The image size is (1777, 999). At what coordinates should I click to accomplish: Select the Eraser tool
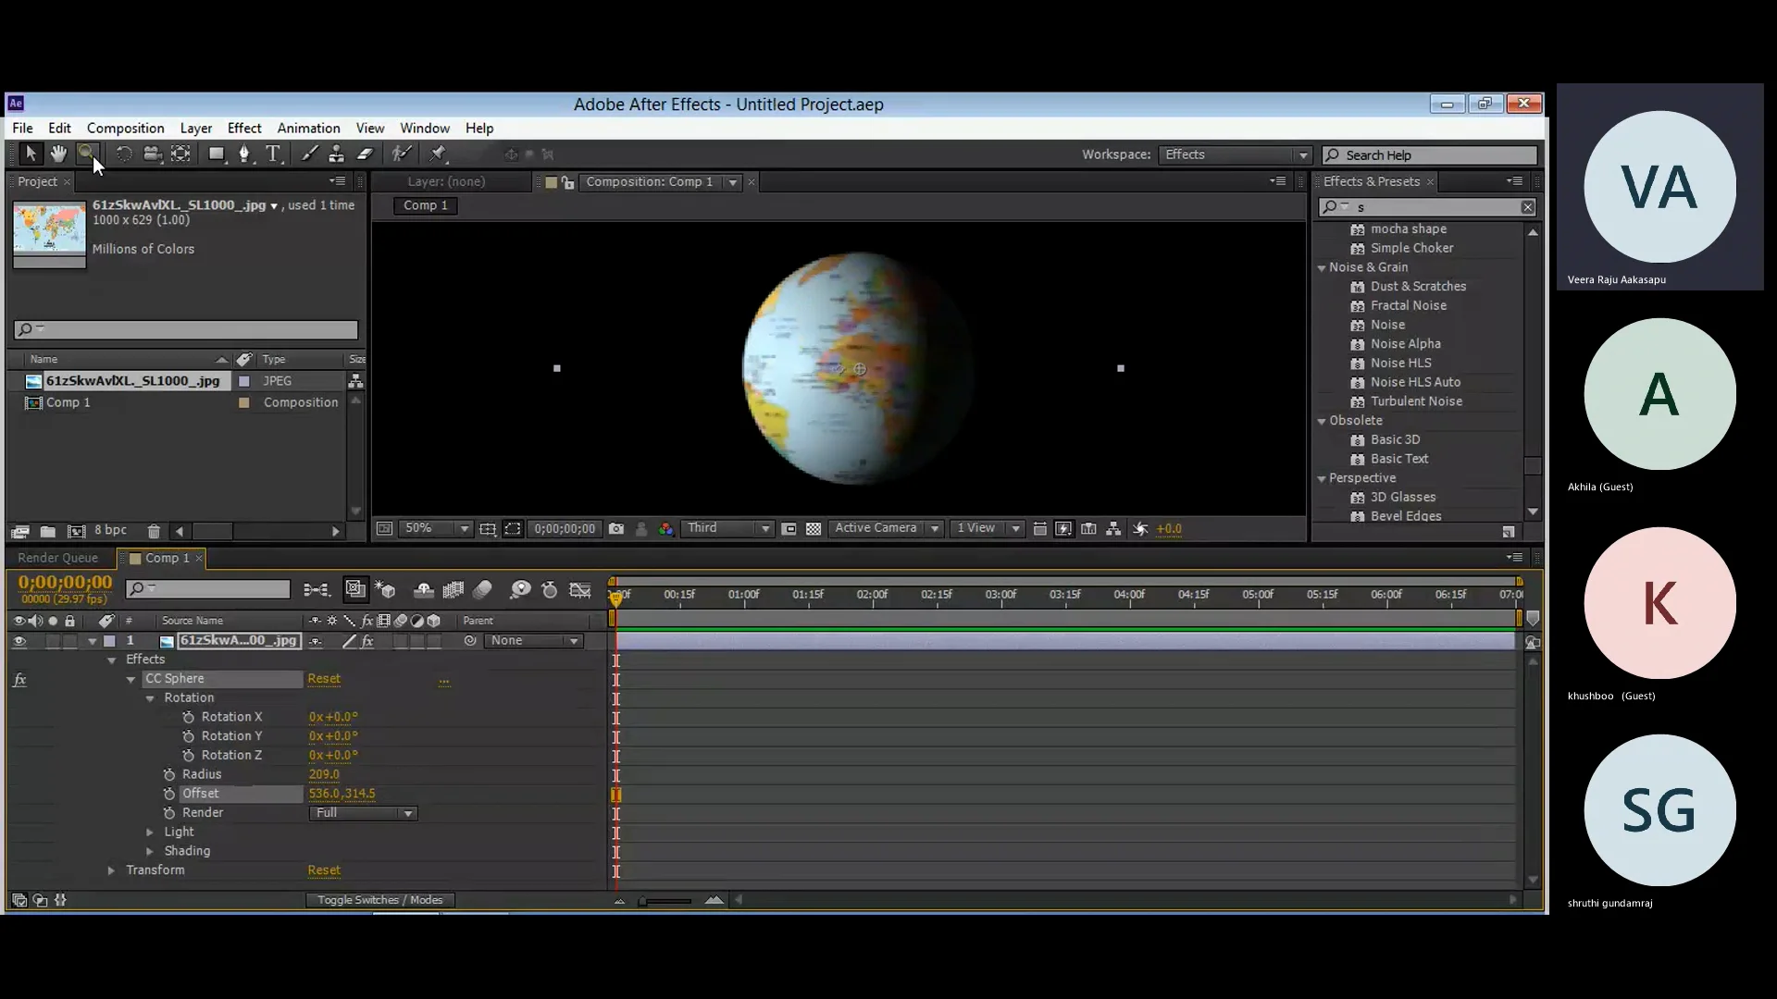(366, 154)
